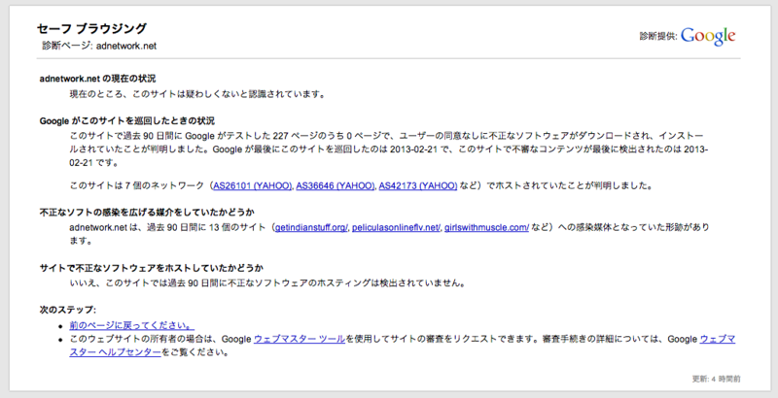Image resolution: width=778 pixels, height=398 pixels.
Task: Open the ウェブマスター ヘルプセンター link
Action: point(115,352)
